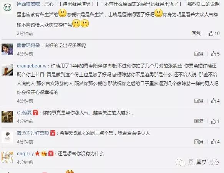Click thumbs-up on orangebear-w's comment

click(x=215, y=101)
